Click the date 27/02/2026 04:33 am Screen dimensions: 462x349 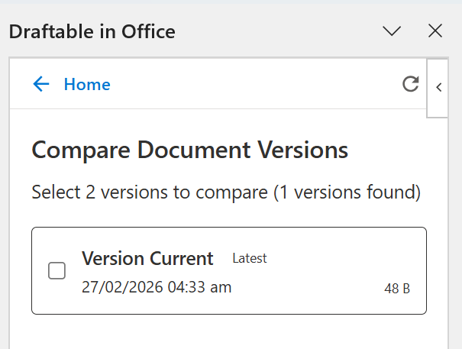pos(157,287)
